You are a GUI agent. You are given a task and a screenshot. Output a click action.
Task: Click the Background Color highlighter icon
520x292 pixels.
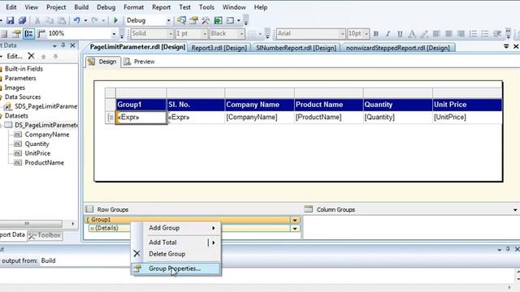[424, 33]
